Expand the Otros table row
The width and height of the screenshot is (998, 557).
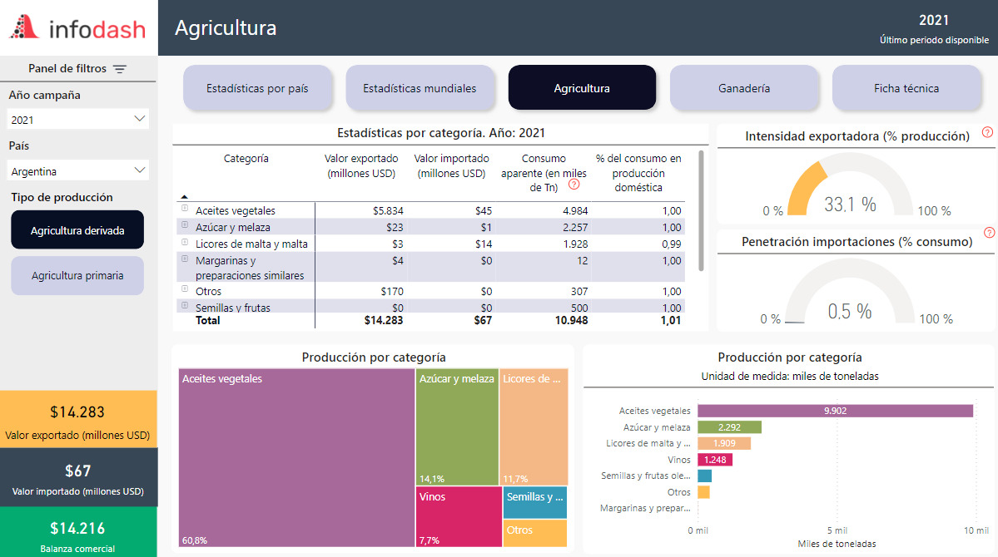[x=185, y=288]
